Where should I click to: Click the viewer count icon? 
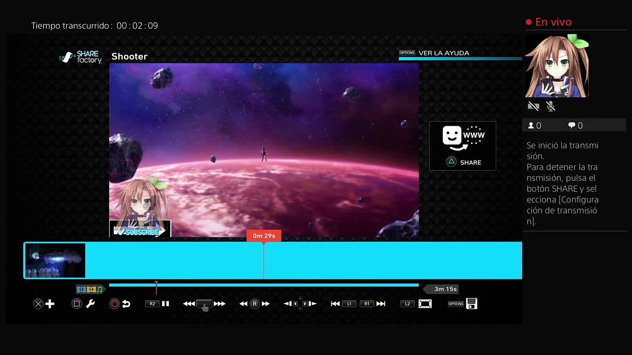(531, 126)
